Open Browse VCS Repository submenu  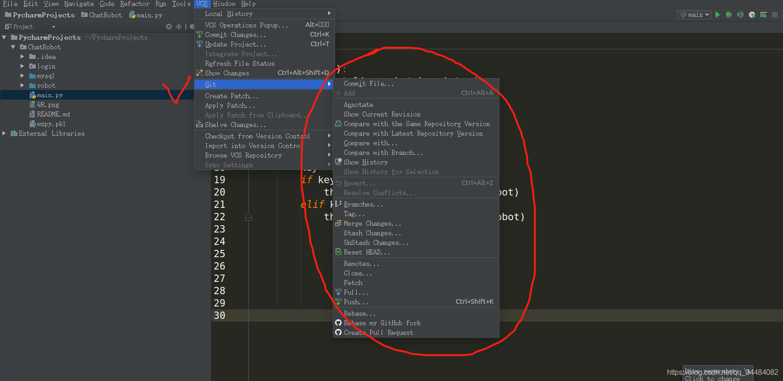click(x=264, y=155)
